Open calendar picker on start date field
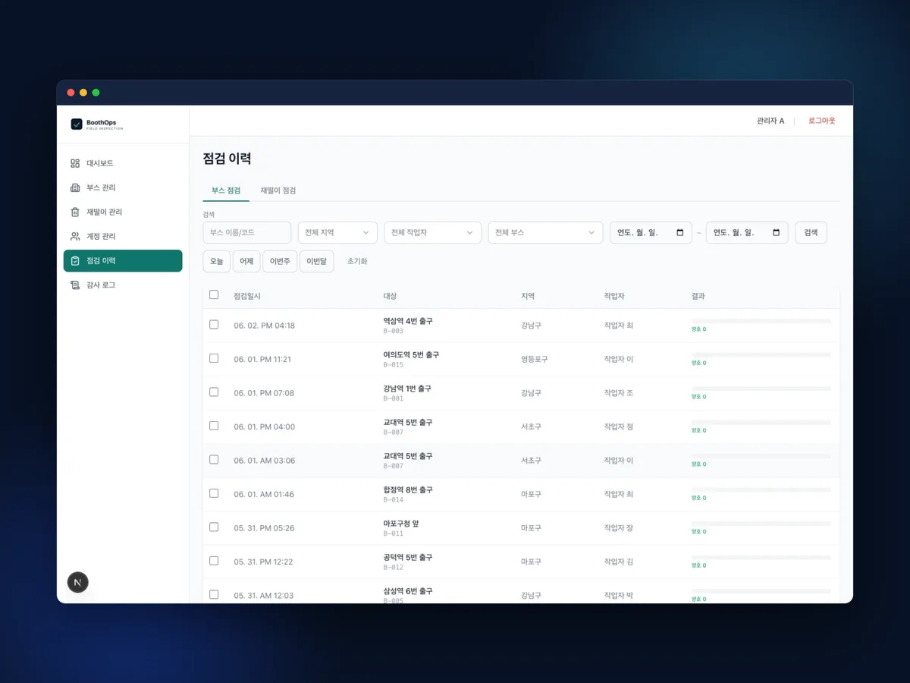This screenshot has width=910, height=683. coord(679,232)
